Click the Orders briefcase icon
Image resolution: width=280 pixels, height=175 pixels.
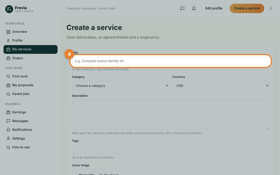coord(8,58)
